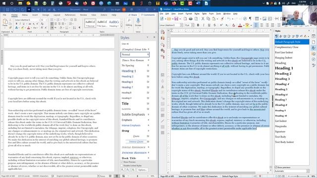Click the yellow highlighting color in LibreOffice

tap(247, 25)
